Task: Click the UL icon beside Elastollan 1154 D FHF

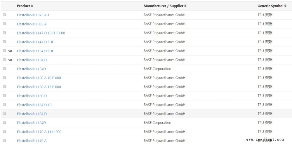Action: point(10,51)
